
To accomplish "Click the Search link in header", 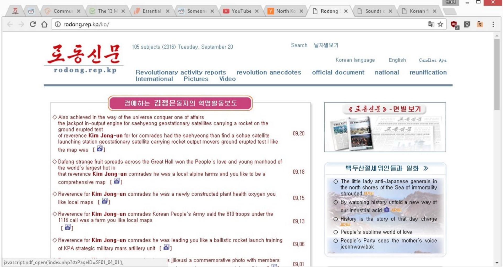I will click(x=299, y=45).
